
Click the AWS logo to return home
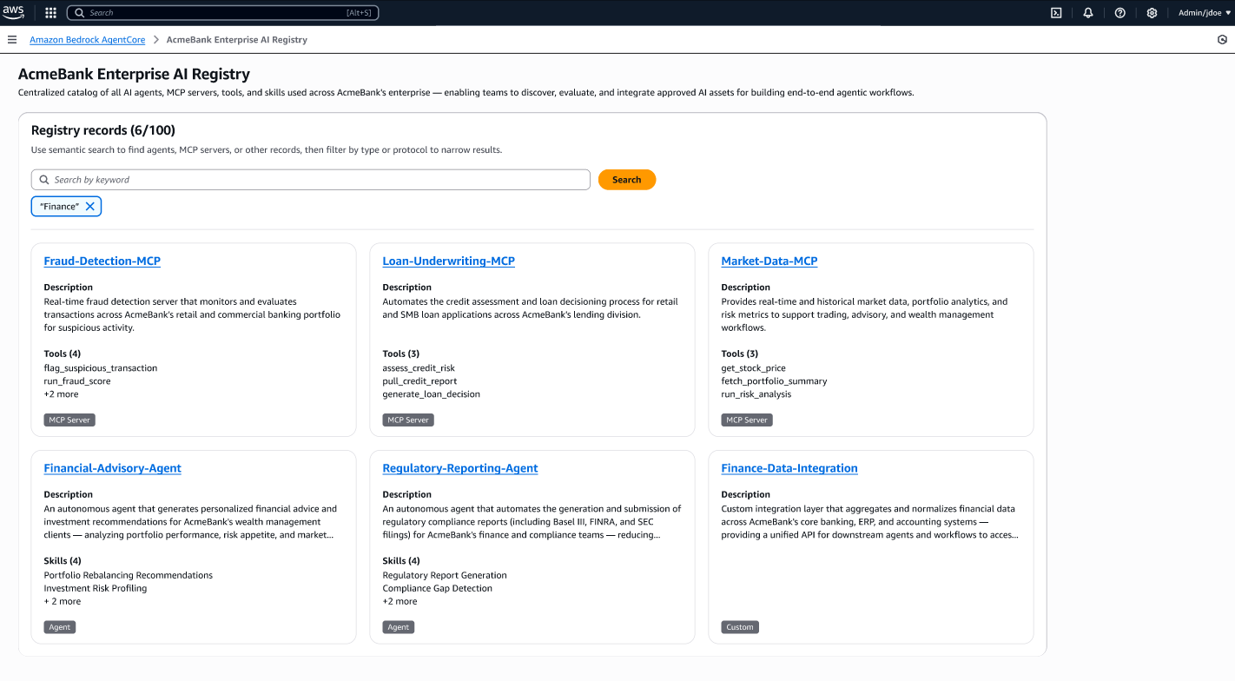pos(14,12)
